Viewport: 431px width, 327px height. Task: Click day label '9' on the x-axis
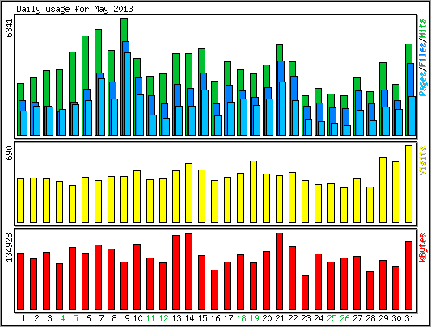click(x=127, y=318)
